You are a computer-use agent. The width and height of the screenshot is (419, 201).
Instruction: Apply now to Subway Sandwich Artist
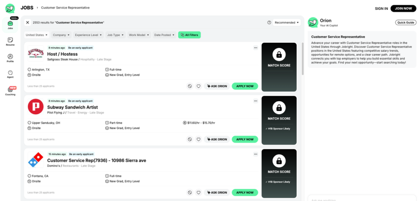tap(245, 139)
